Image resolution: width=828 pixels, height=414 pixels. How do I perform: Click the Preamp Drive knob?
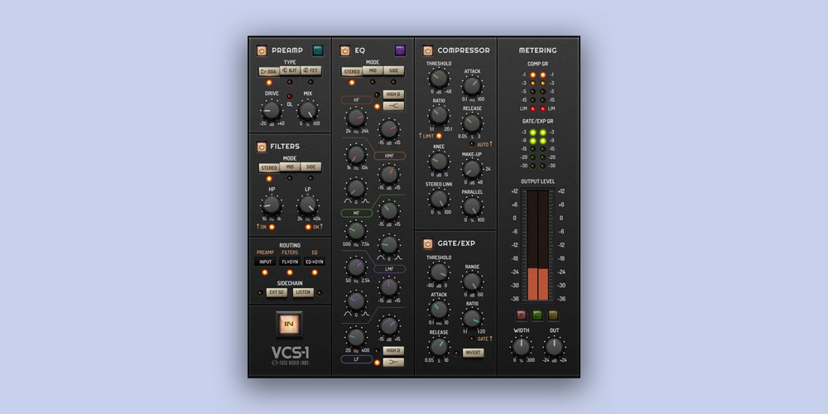coord(271,108)
